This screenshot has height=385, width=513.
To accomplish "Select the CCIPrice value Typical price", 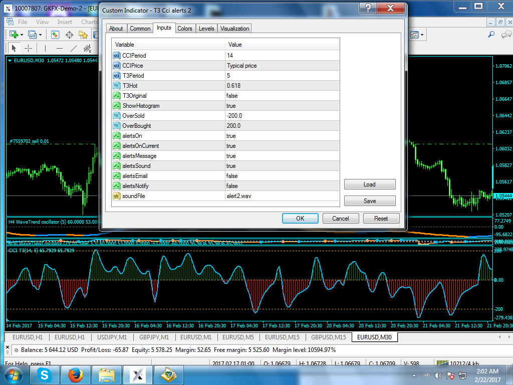I will (242, 66).
